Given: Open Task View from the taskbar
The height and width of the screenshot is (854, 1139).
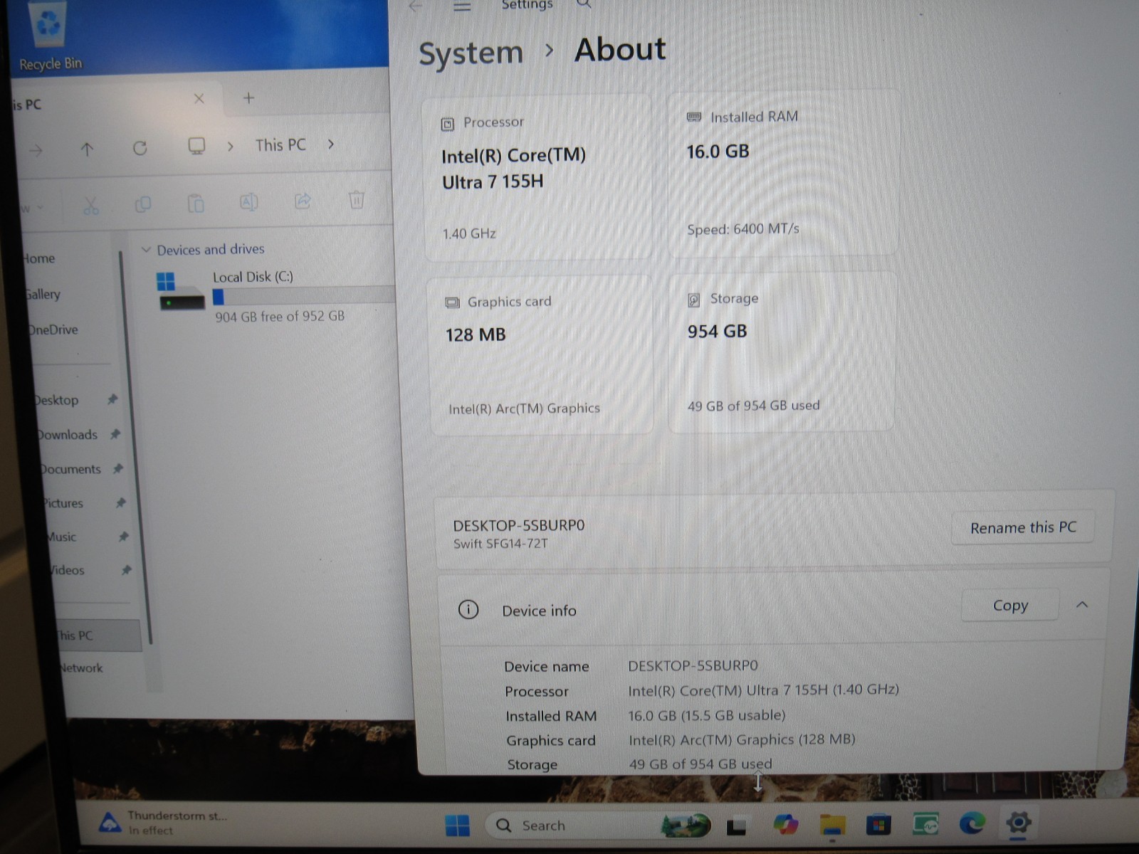Looking at the screenshot, I should tap(736, 826).
